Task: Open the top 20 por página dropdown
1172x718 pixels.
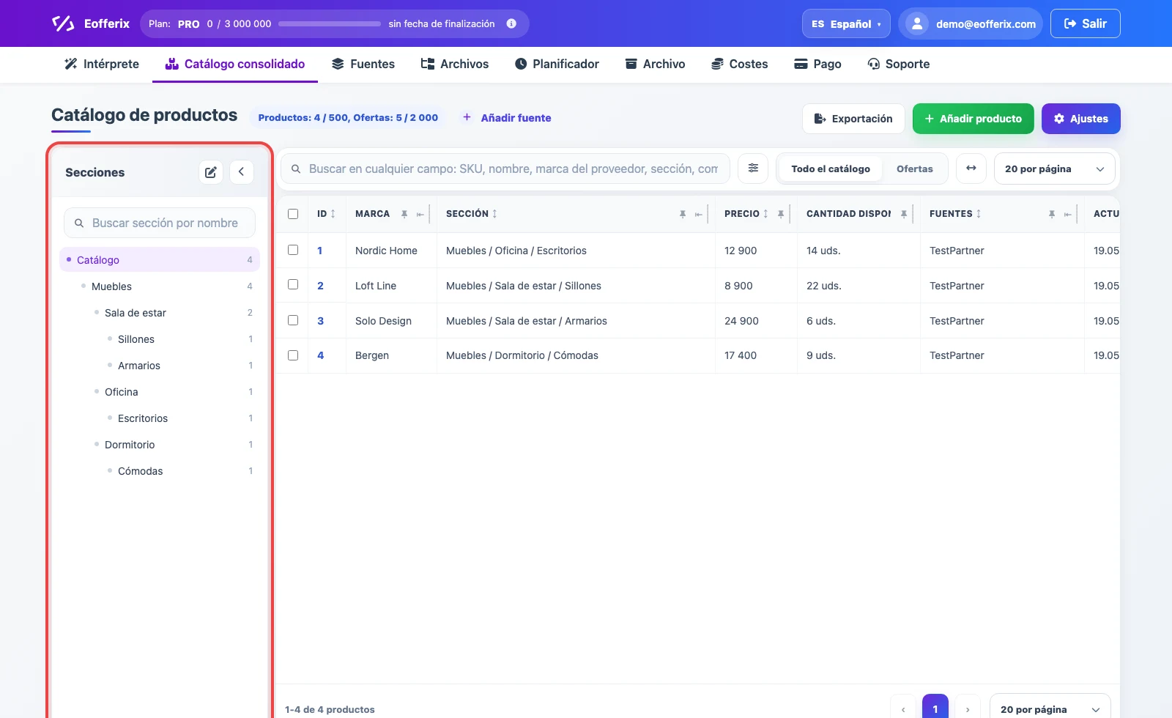Action: (1055, 169)
